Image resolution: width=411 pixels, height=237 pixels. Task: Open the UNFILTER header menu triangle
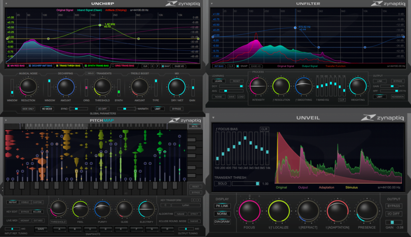point(212,4)
